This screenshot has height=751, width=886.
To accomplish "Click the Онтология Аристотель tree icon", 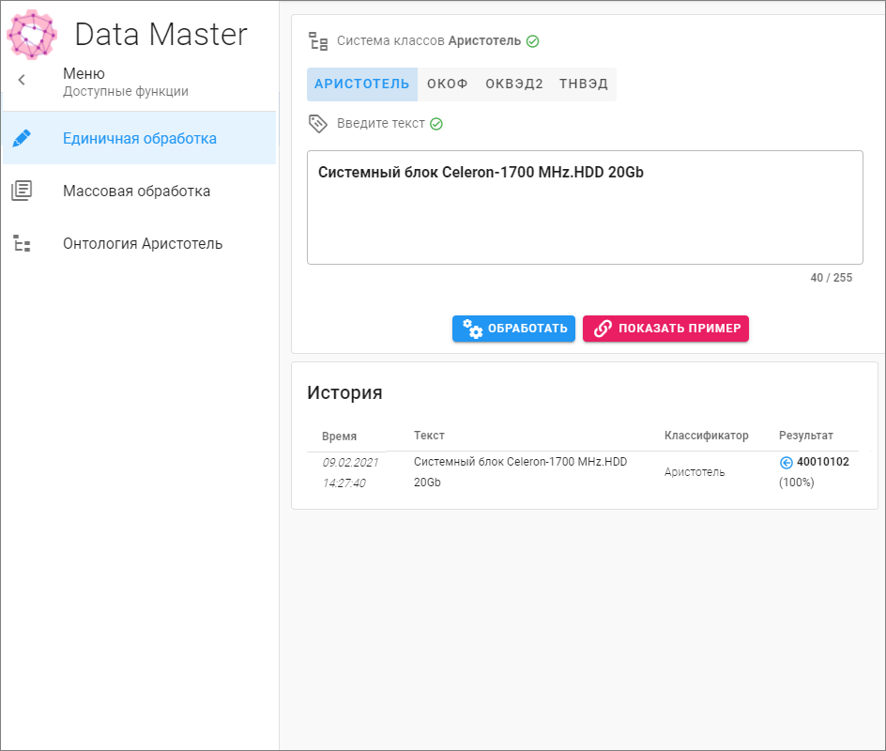I will 22,243.
